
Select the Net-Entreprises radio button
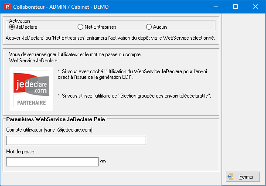click(x=80, y=27)
